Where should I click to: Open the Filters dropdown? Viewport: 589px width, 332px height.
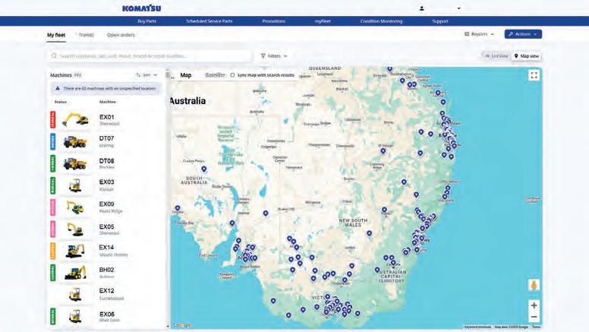274,56
